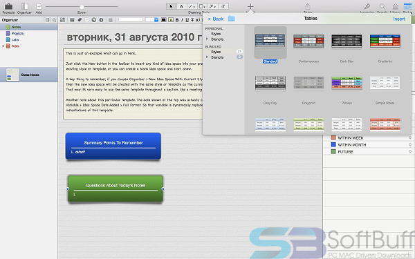Toggle the Organizer column view icon
This screenshot has height=259, width=415.
point(47,20)
